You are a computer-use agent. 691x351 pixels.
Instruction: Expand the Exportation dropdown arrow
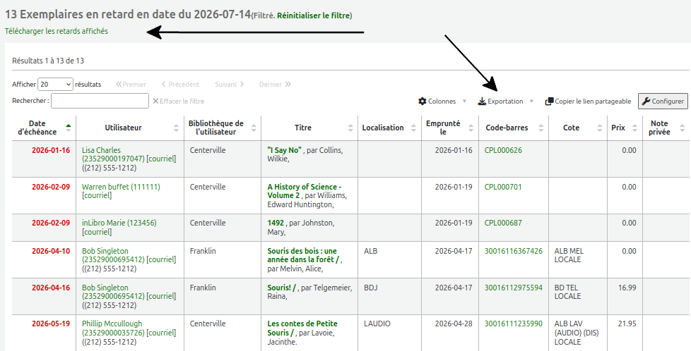531,101
